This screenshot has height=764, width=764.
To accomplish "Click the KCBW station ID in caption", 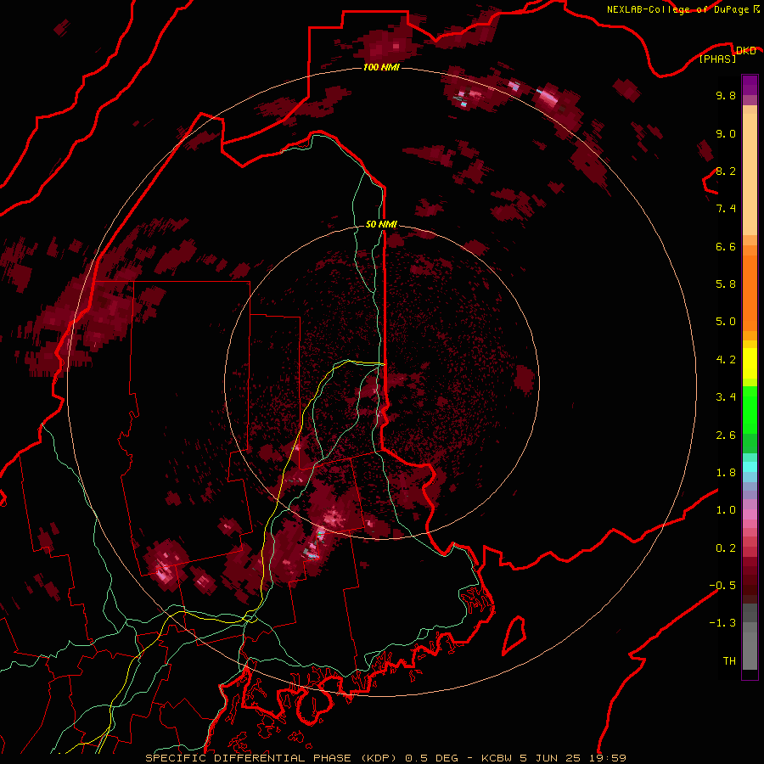I will click(497, 758).
